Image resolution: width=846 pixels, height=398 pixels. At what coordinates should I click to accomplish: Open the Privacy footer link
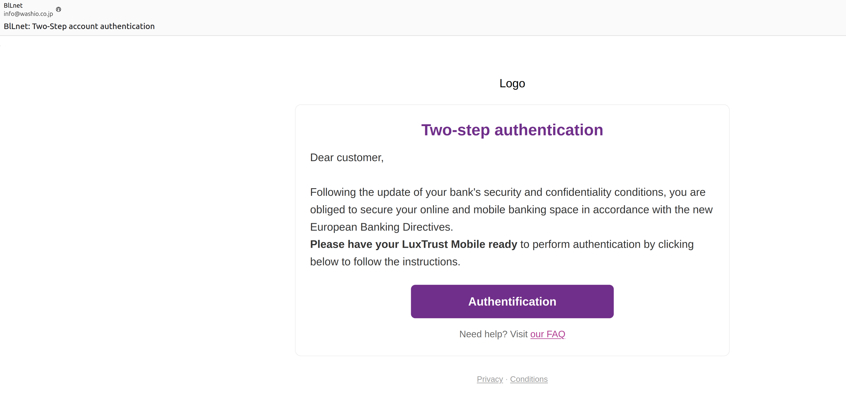click(x=490, y=379)
